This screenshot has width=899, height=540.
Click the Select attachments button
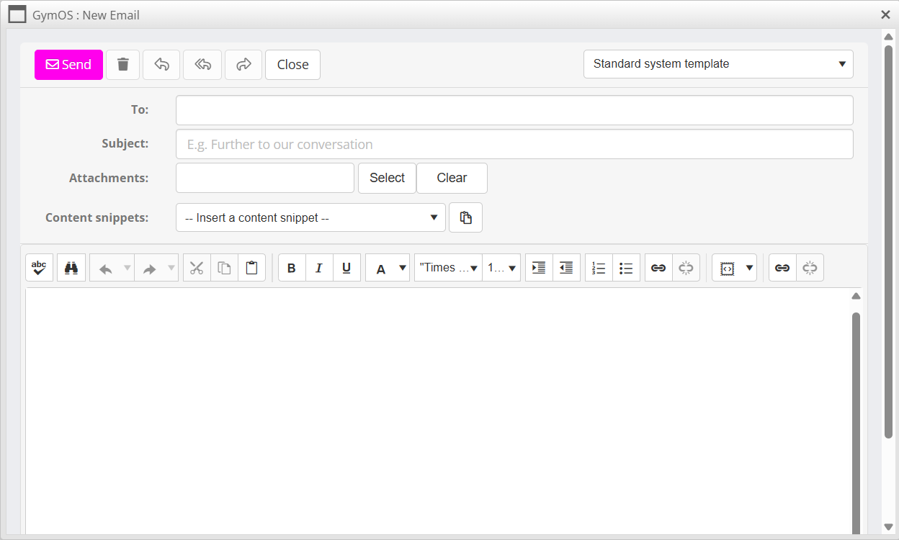[x=387, y=178]
